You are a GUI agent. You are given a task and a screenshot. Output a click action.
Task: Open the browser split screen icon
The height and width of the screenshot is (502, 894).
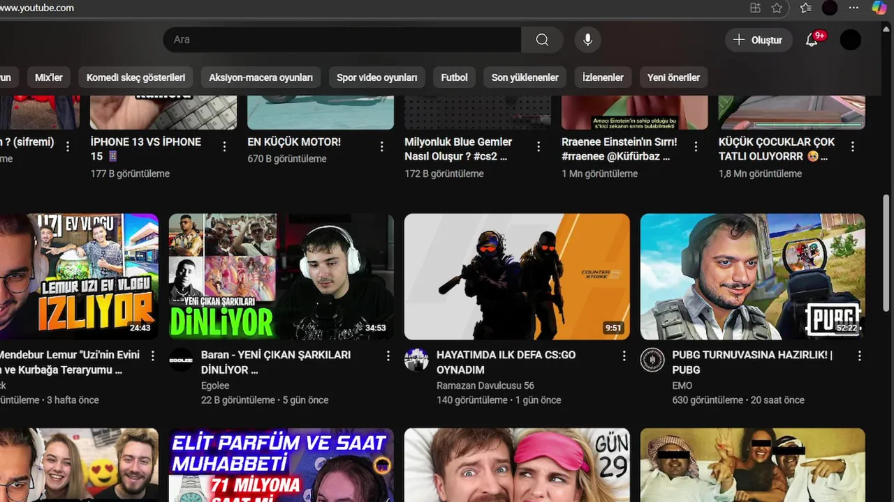tap(755, 8)
